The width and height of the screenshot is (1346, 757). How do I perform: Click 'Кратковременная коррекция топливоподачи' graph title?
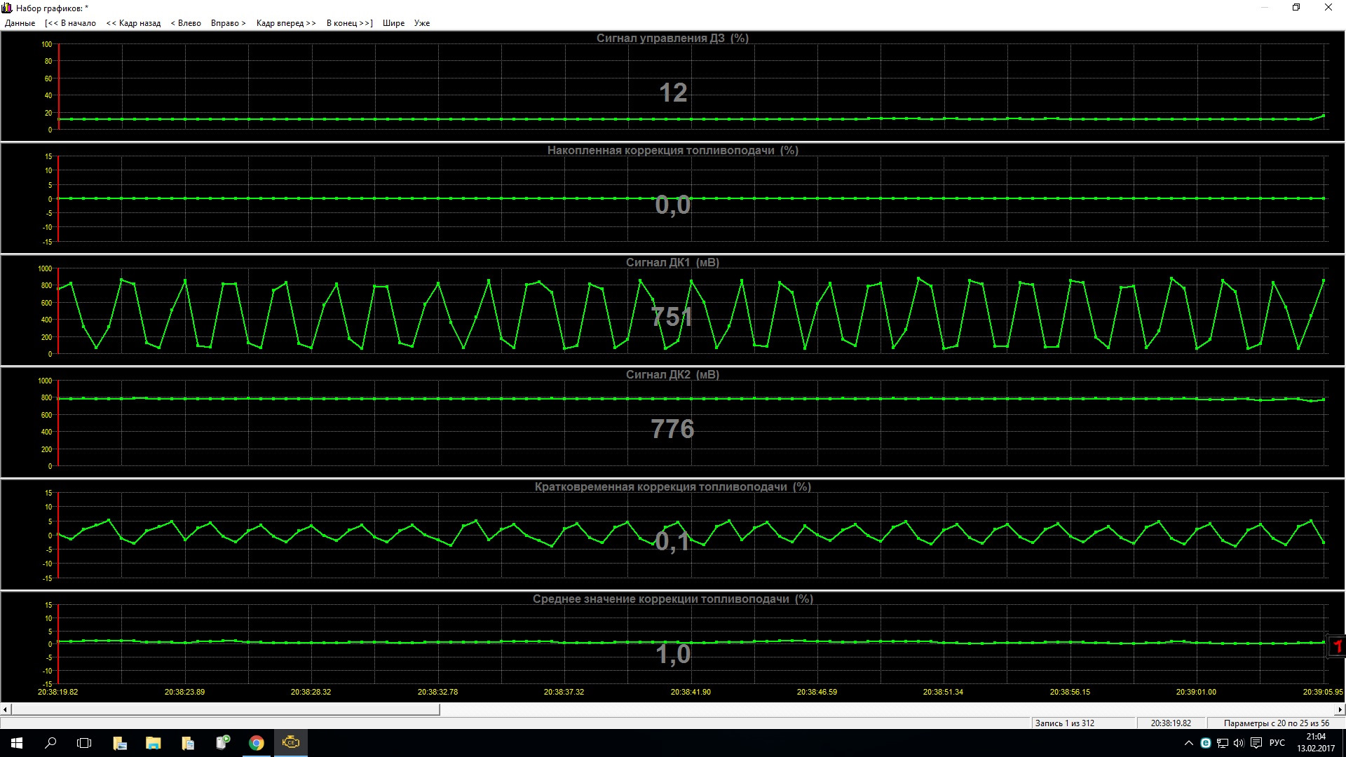[672, 486]
